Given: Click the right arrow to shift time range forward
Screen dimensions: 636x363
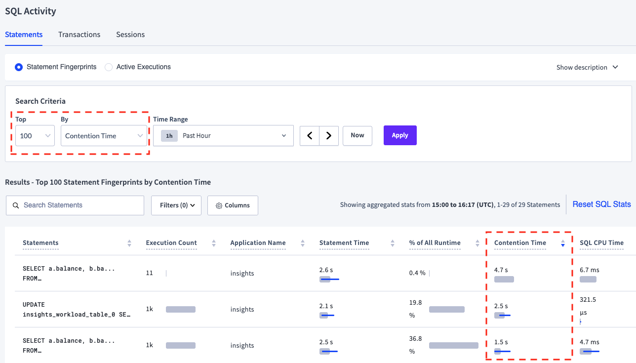Looking at the screenshot, I should pyautogui.click(x=328, y=135).
